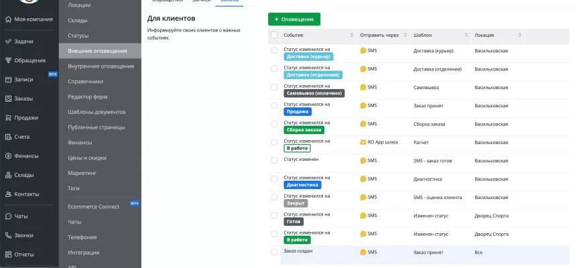Open Заказы via its sidebar icon
583x268 pixels.
tap(8, 98)
